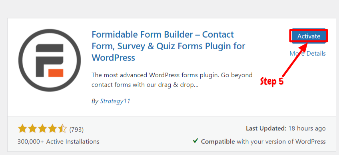Screen dimensions: 339x155
Task: Click the Activate button
Action: click(309, 36)
